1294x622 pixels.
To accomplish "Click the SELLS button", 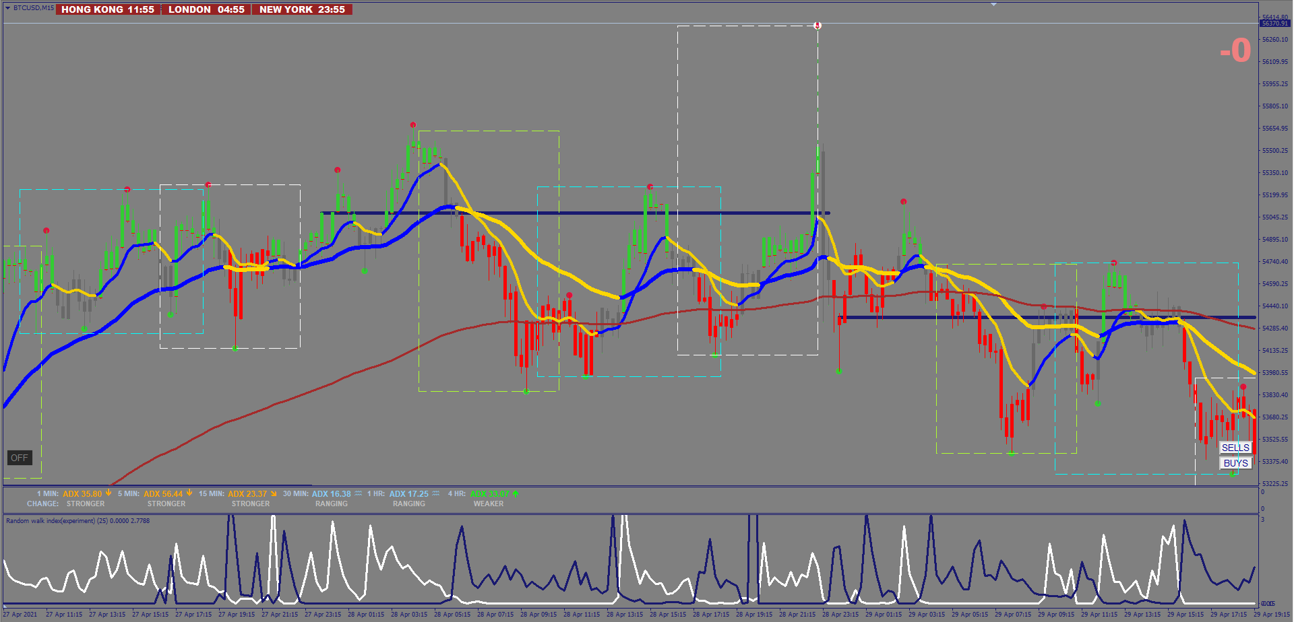I will tap(1235, 448).
